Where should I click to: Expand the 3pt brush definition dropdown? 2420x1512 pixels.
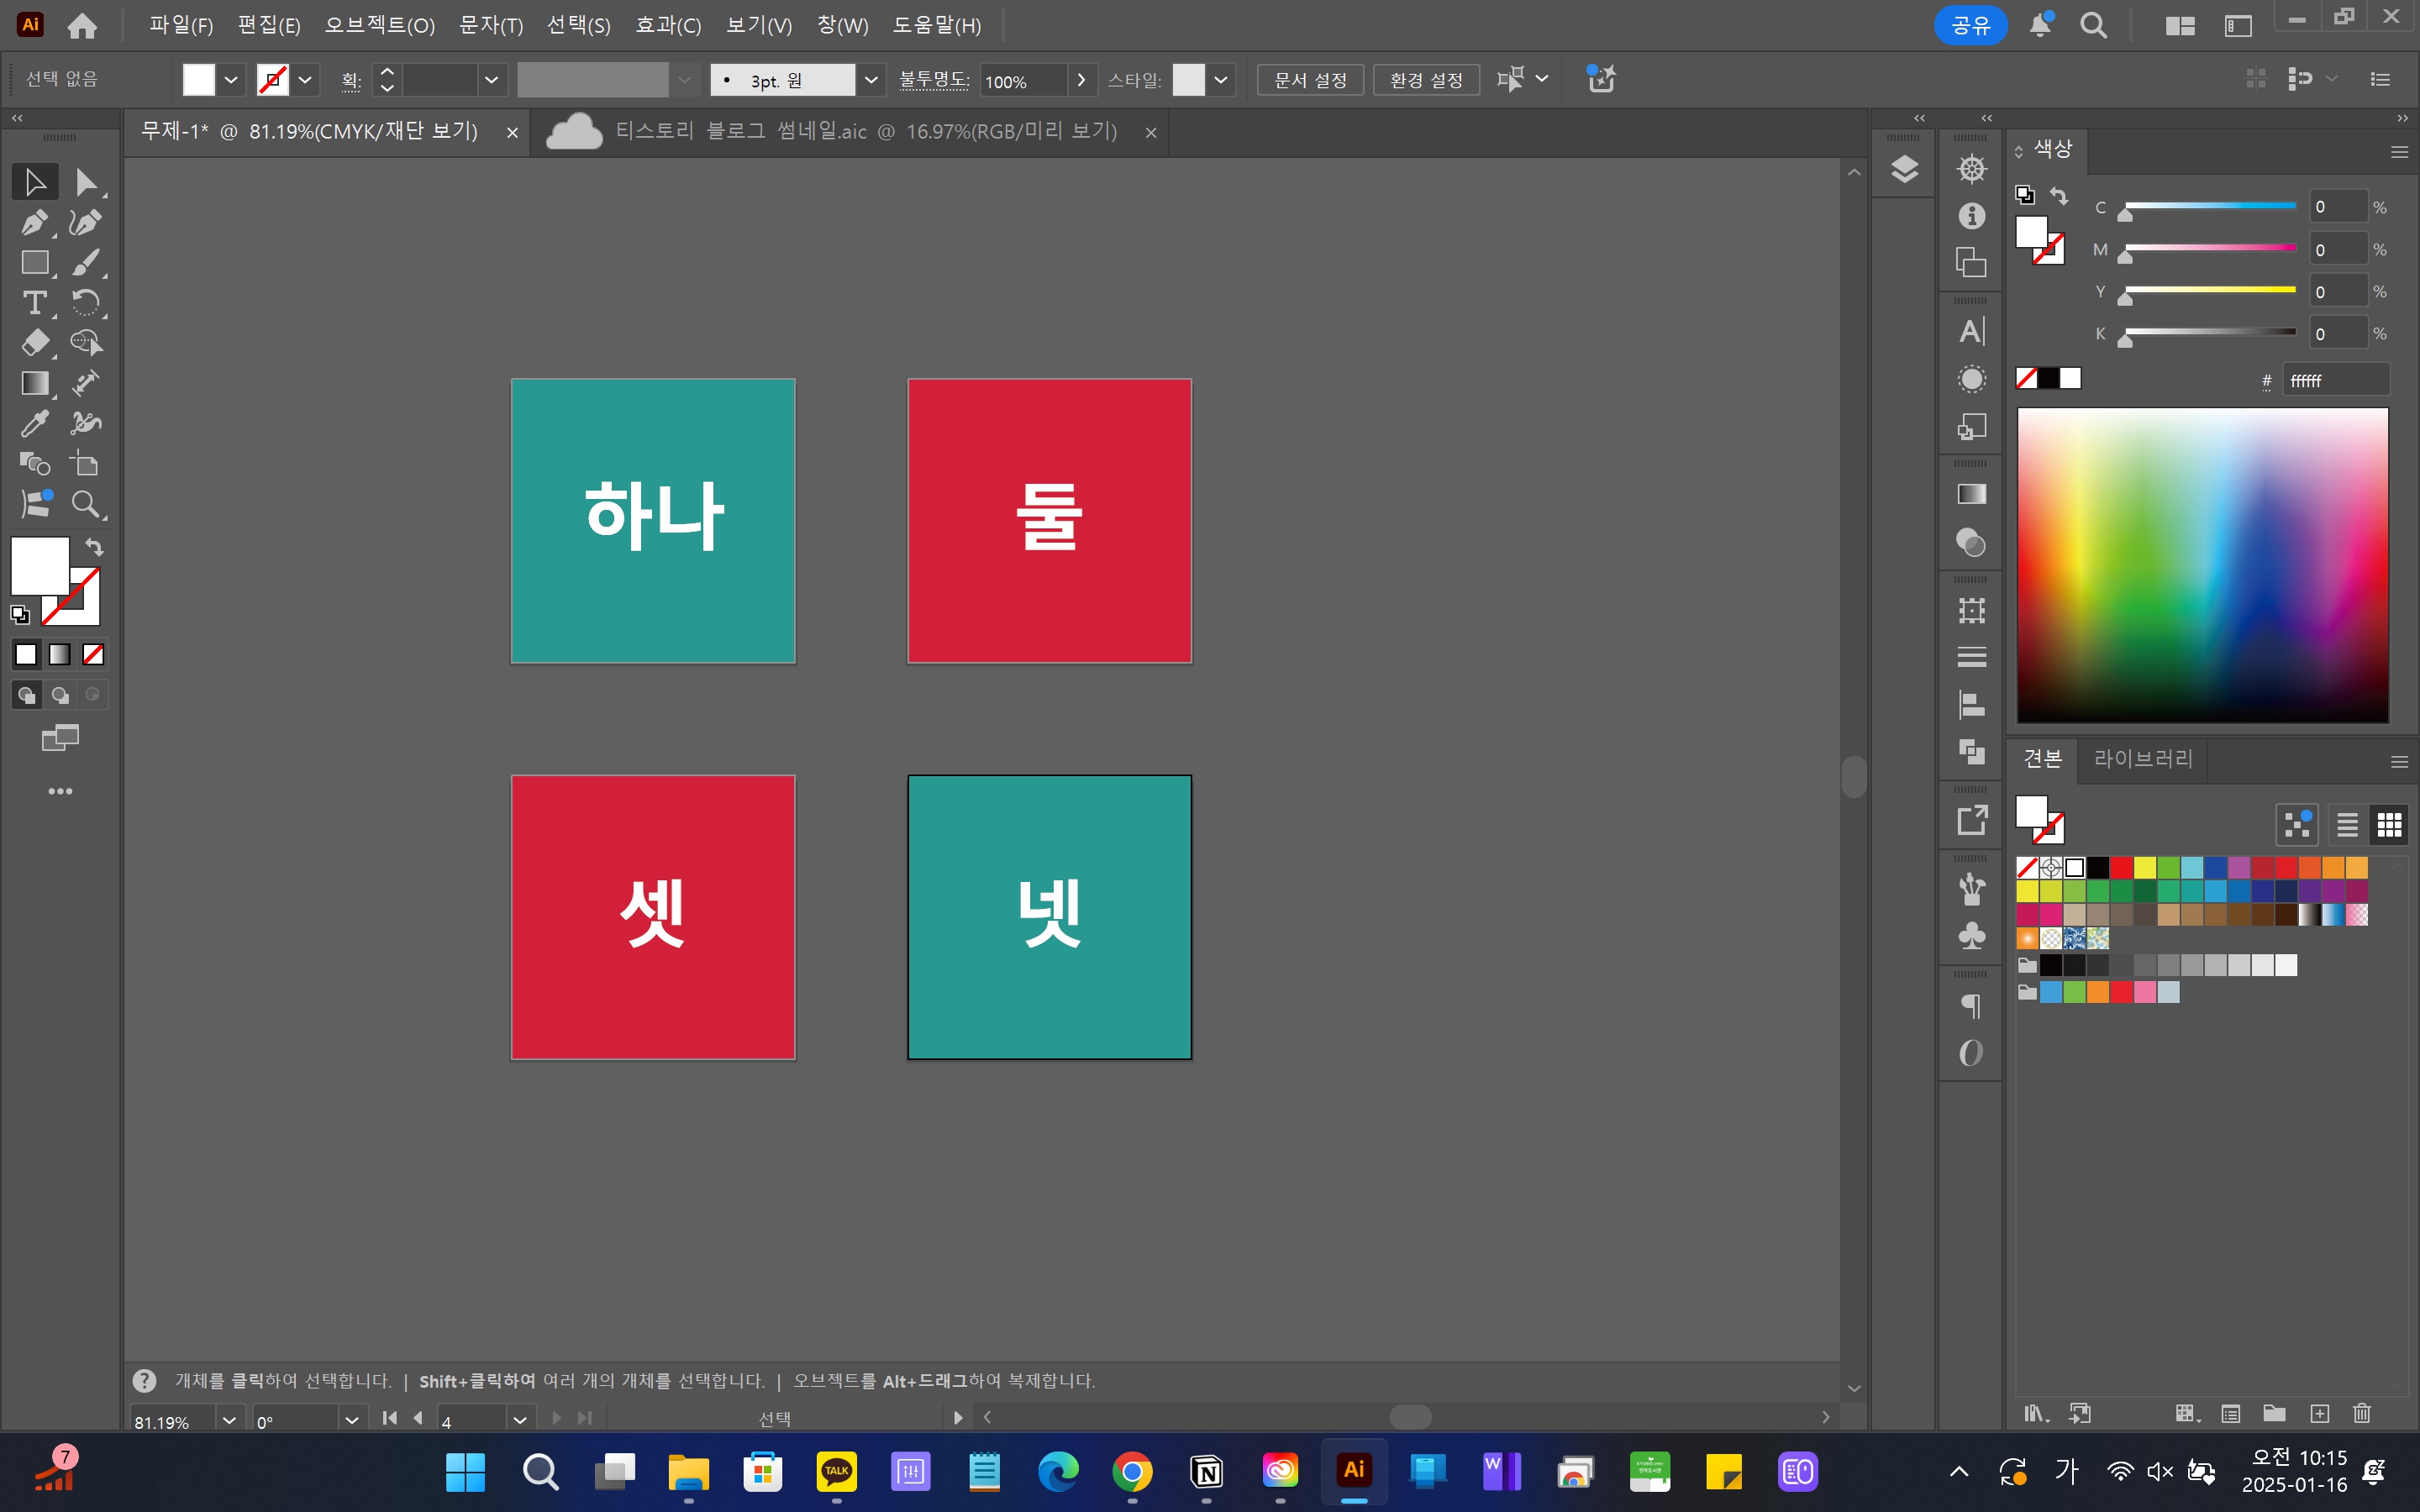click(871, 80)
